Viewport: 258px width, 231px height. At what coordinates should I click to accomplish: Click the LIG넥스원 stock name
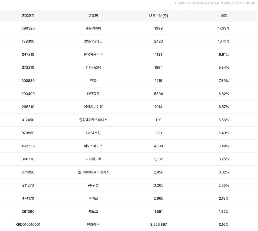pos(93,133)
